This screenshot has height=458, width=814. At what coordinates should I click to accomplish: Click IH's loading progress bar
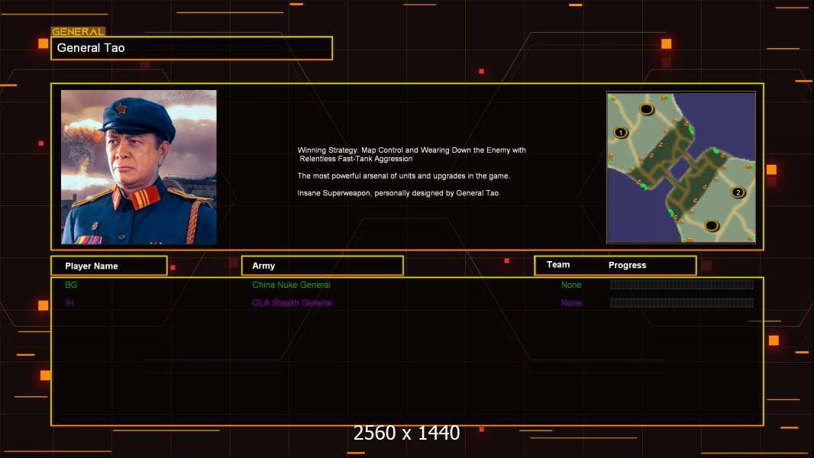click(x=682, y=302)
